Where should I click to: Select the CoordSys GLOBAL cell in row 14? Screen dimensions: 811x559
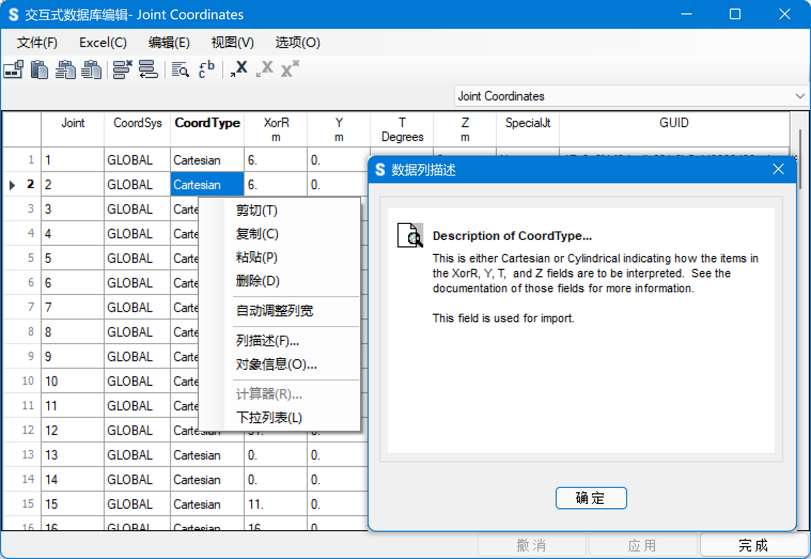[130, 479]
